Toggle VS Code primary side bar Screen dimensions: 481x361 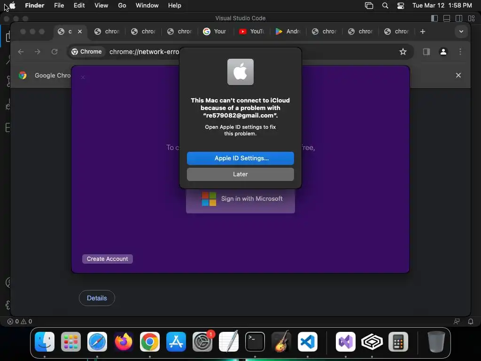tap(434, 18)
